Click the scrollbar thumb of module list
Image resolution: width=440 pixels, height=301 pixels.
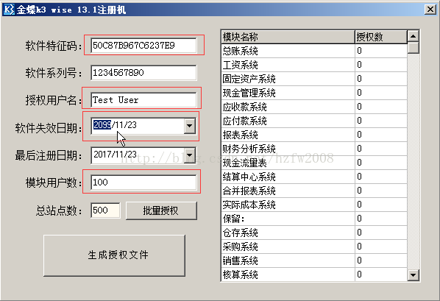pyautogui.click(x=413, y=48)
